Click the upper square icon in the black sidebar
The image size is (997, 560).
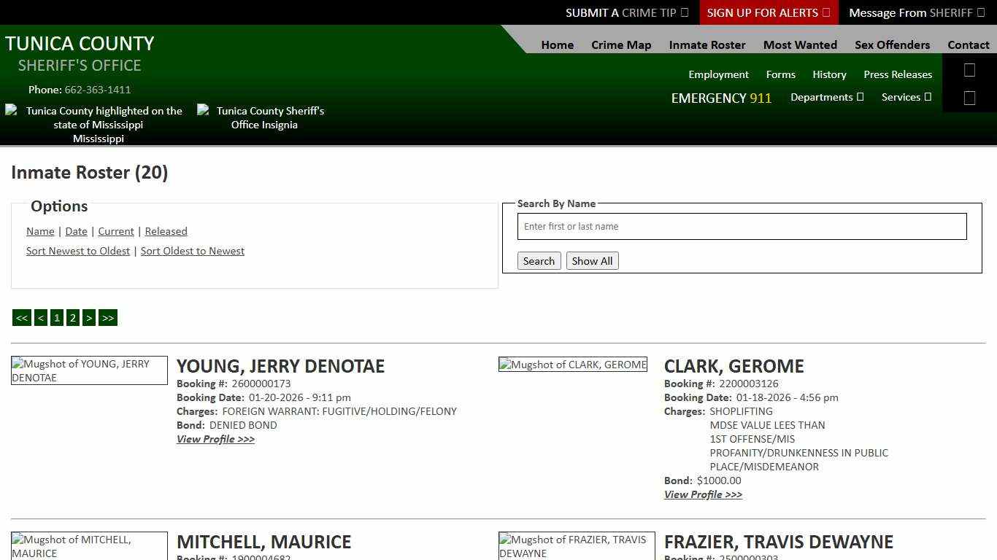pos(969,70)
